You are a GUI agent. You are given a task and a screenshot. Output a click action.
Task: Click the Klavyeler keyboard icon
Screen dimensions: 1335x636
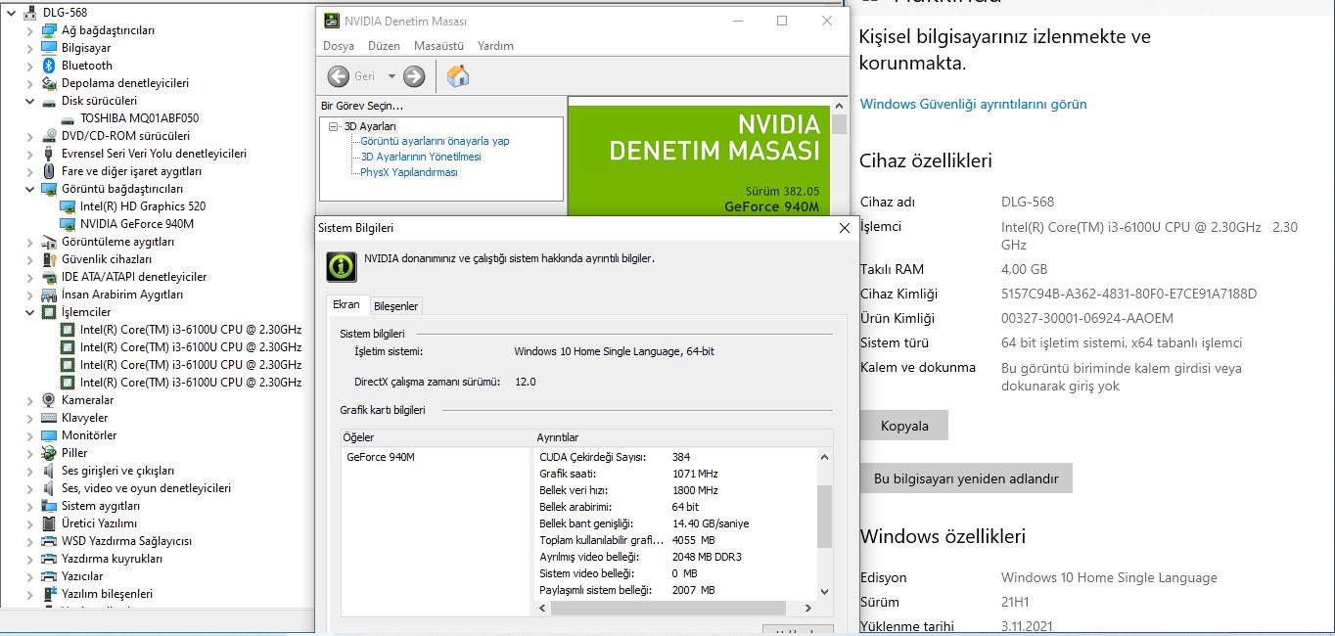point(49,418)
